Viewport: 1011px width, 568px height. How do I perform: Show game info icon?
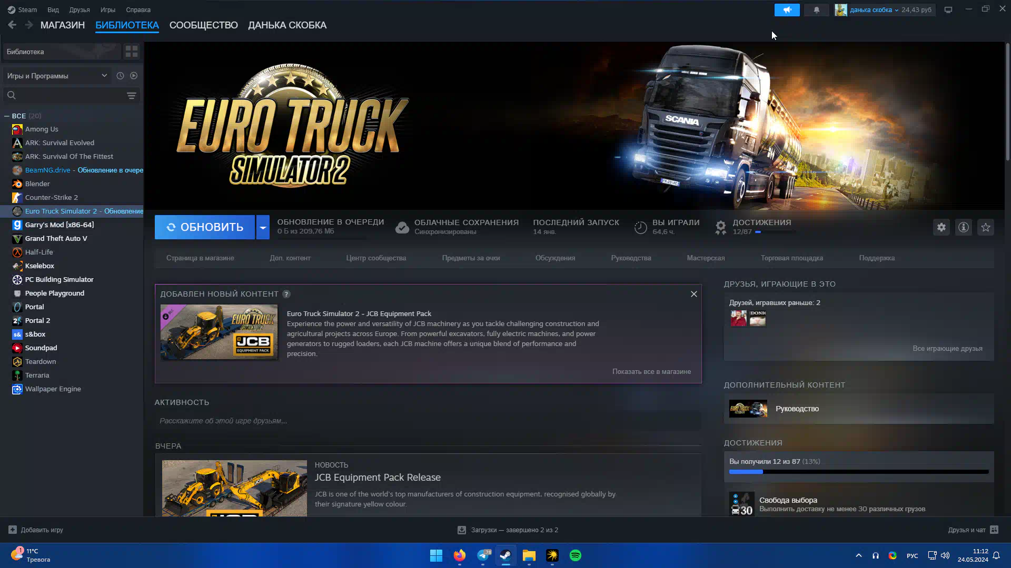click(963, 227)
